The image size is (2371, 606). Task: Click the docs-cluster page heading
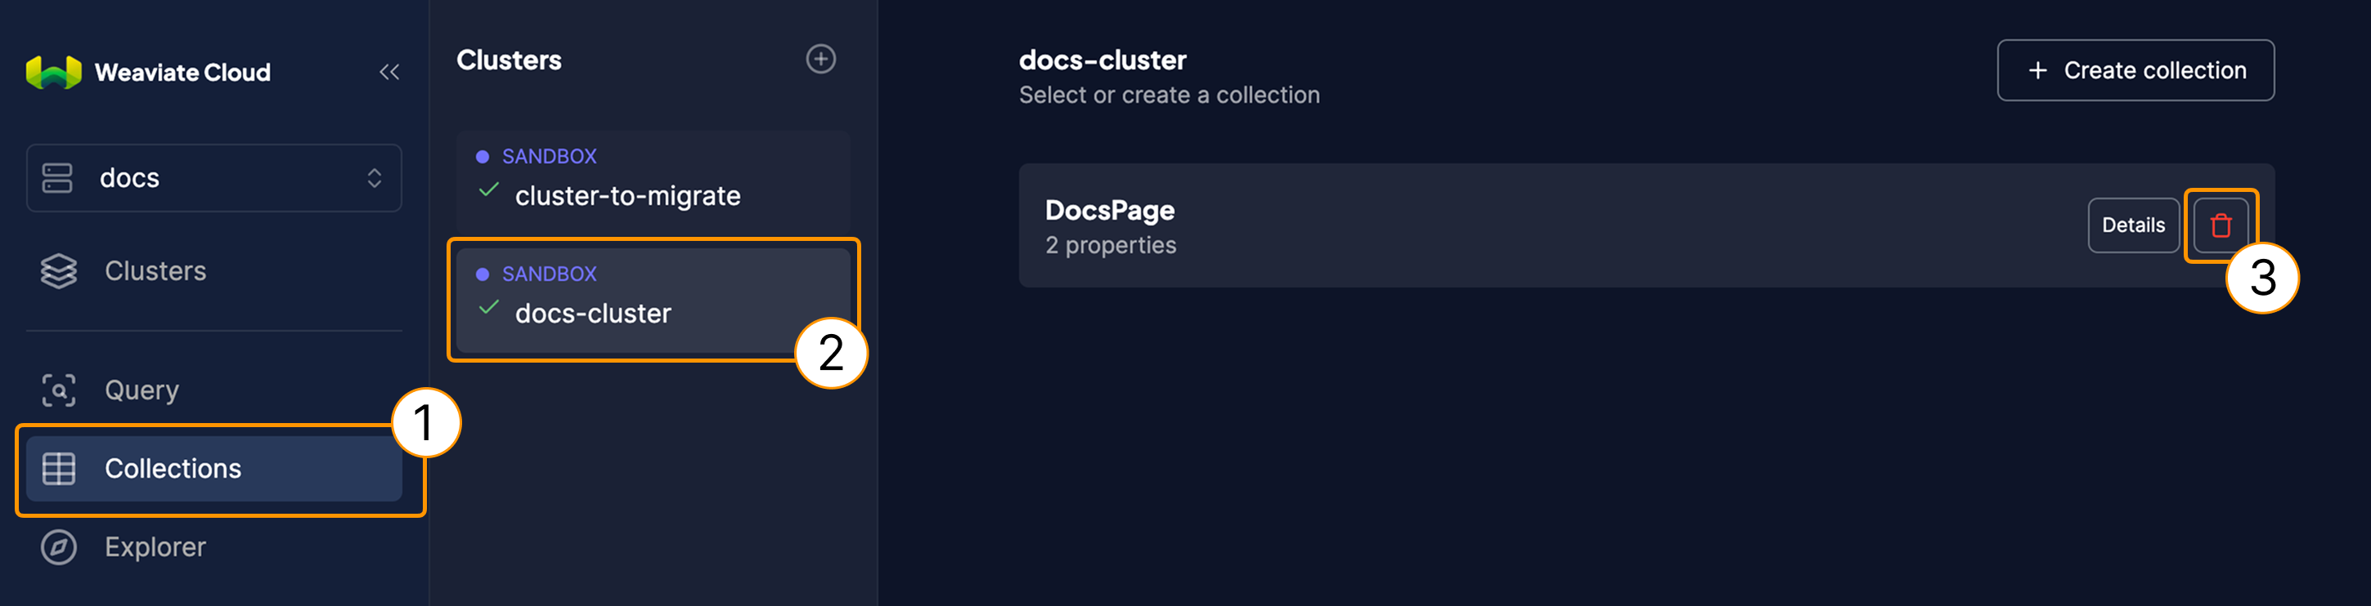(1102, 60)
